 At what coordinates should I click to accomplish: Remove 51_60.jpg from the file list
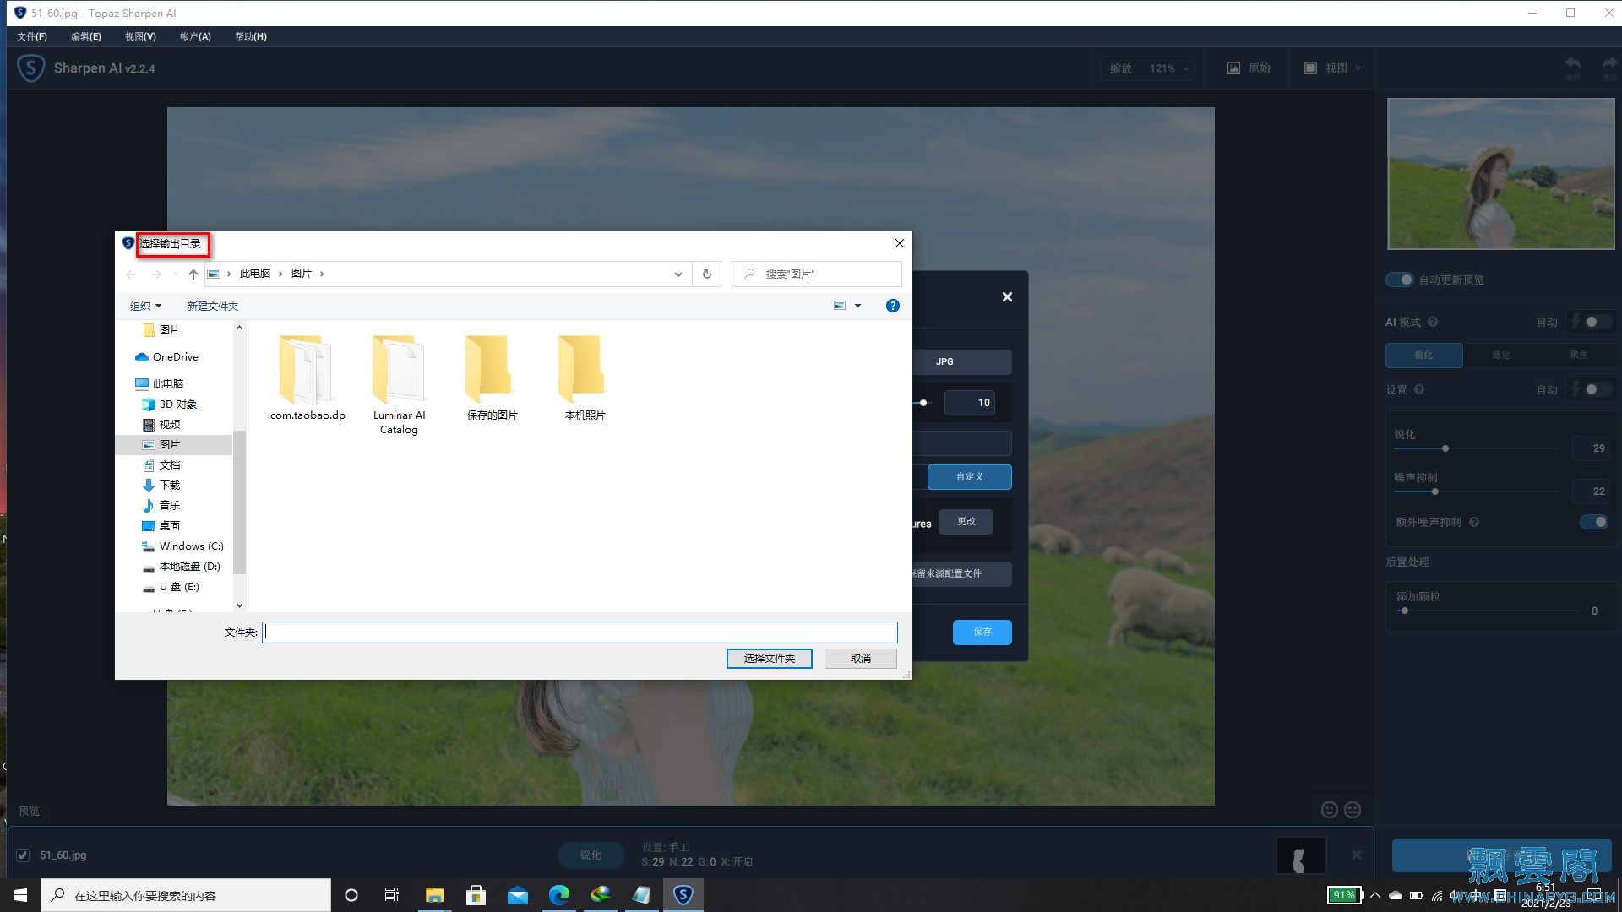pyautogui.click(x=1357, y=855)
